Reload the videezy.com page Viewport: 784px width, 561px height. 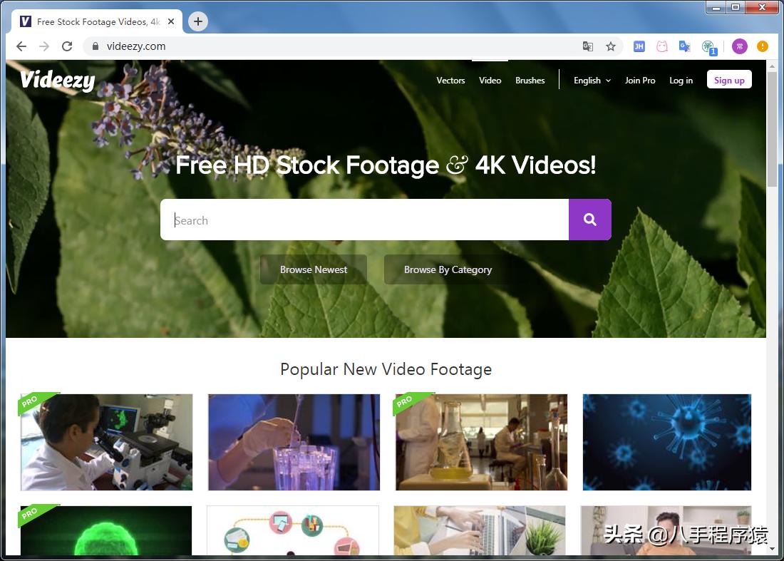tap(67, 46)
